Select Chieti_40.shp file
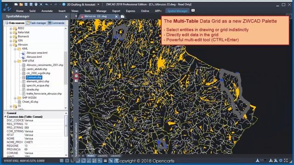Image resolution: width=294 pixels, height=165 pixels. pos(30,102)
